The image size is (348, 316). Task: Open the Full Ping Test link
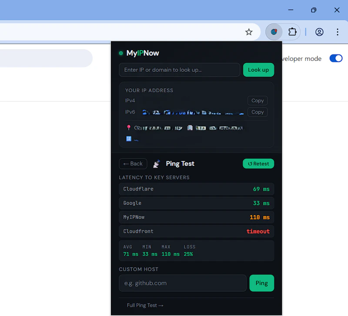[145, 306]
